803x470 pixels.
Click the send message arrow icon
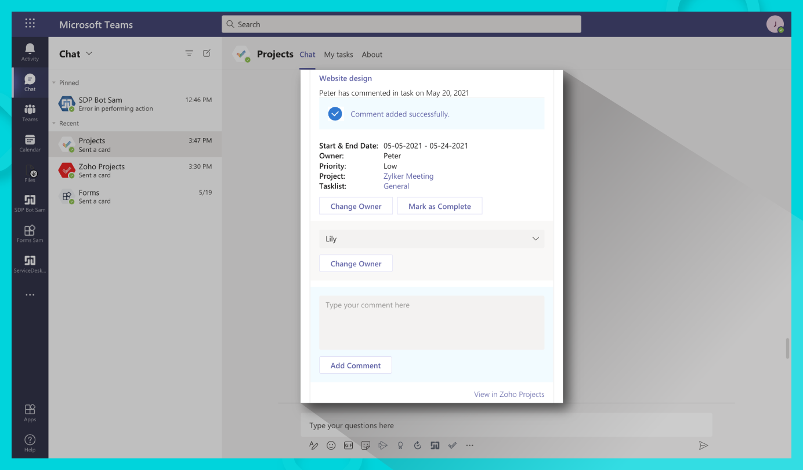703,446
